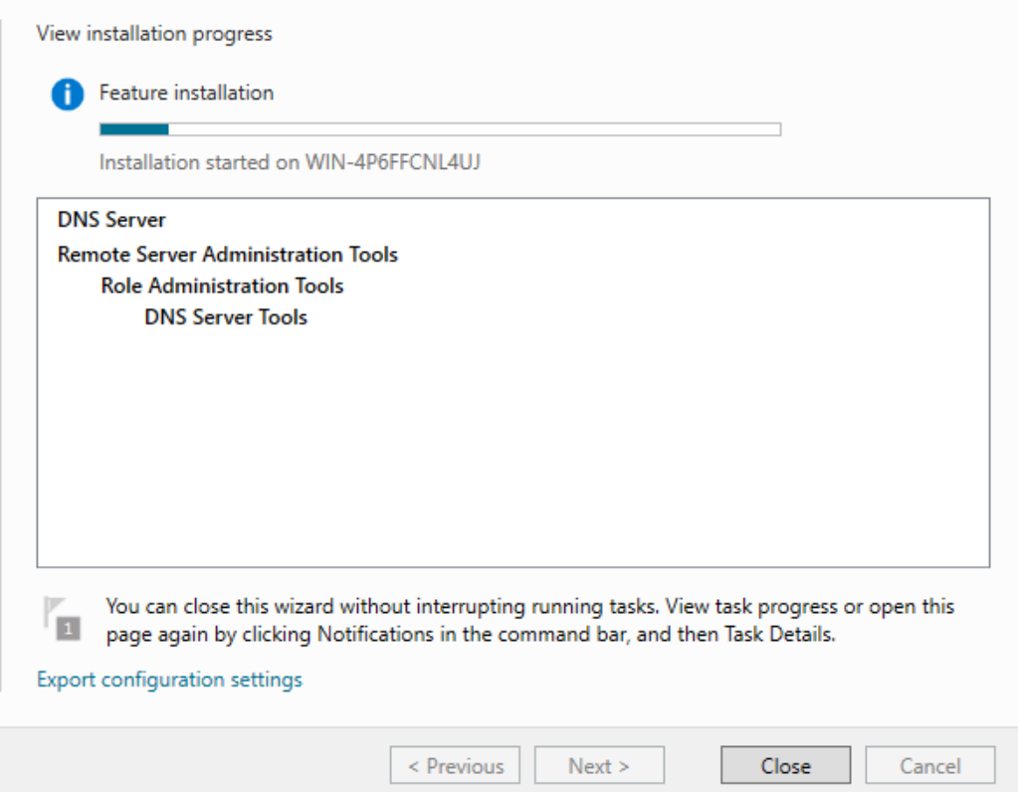Click the Cancel button
The height and width of the screenshot is (792, 1018).
pyautogui.click(x=929, y=765)
